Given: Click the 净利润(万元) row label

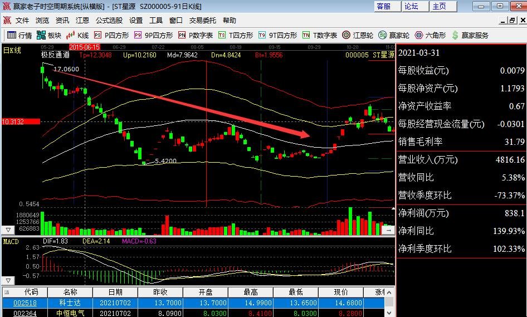Looking at the screenshot, I should coord(423,213).
